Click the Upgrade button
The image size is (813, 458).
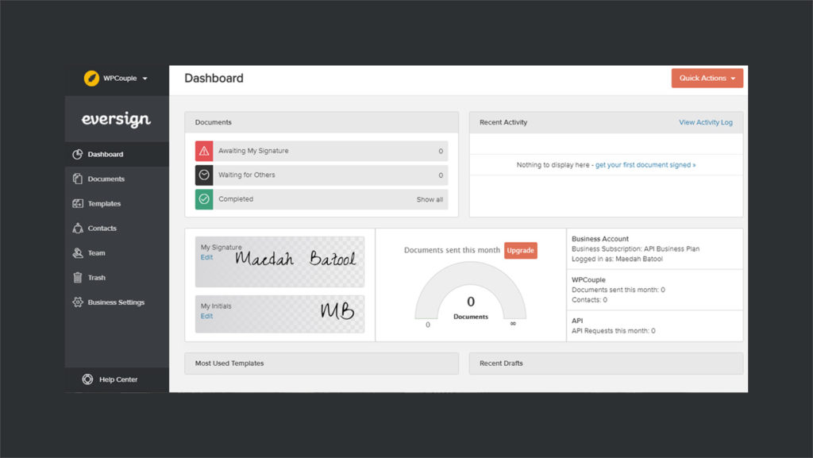pyautogui.click(x=521, y=250)
